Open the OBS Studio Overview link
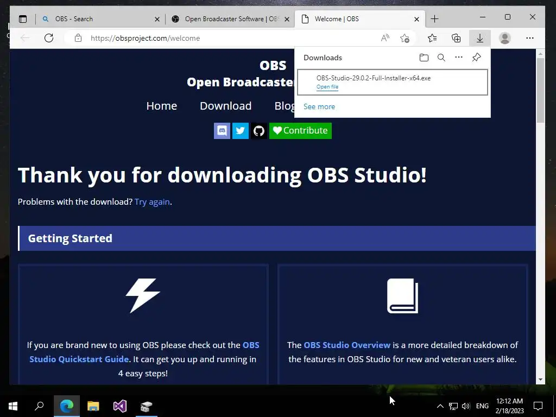 click(347, 345)
